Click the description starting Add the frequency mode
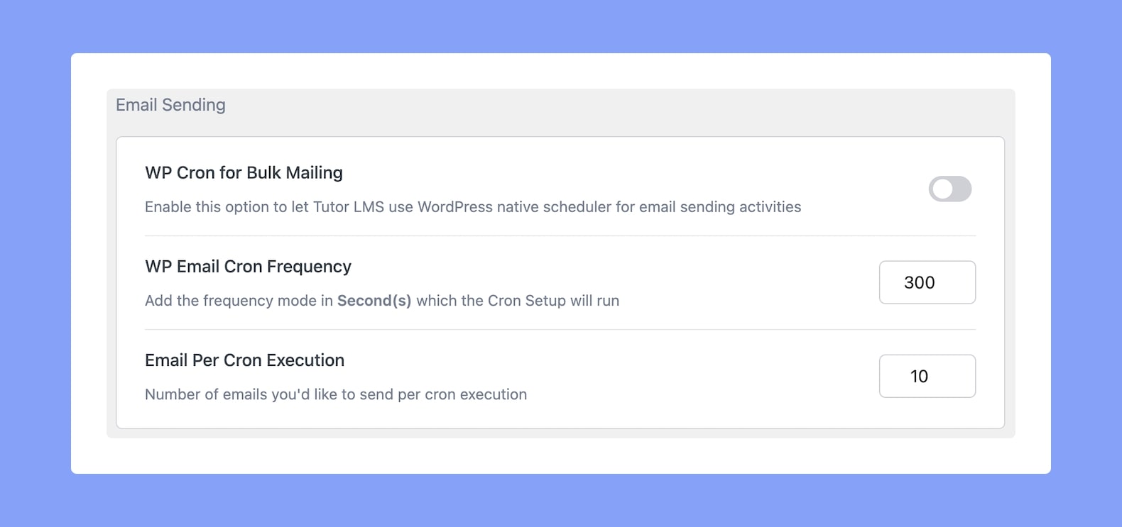Screen dimensions: 1122x527 [x=382, y=301]
